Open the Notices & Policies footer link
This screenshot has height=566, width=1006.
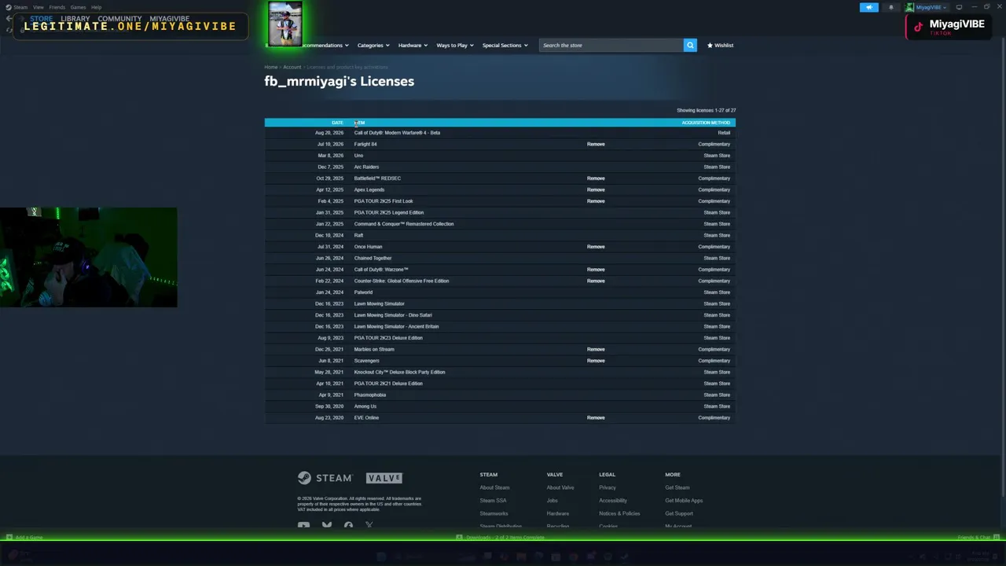tap(619, 513)
